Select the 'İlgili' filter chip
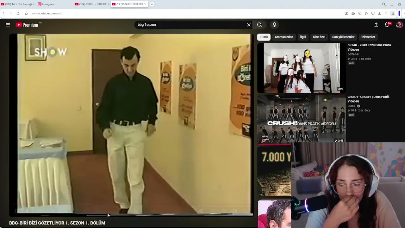This screenshot has height=228, width=405. pos(303,37)
